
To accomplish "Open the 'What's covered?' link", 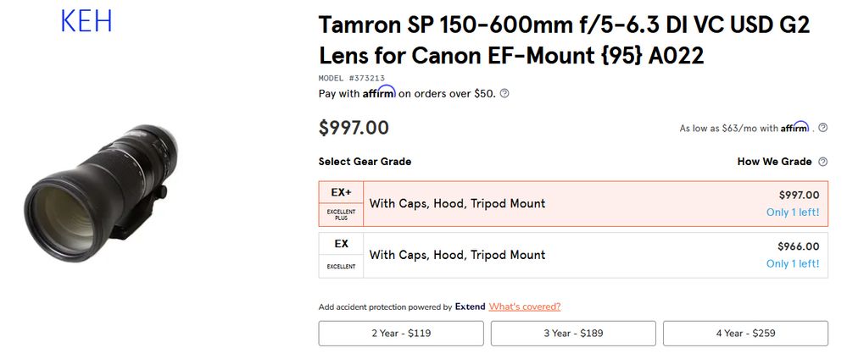I will (524, 307).
